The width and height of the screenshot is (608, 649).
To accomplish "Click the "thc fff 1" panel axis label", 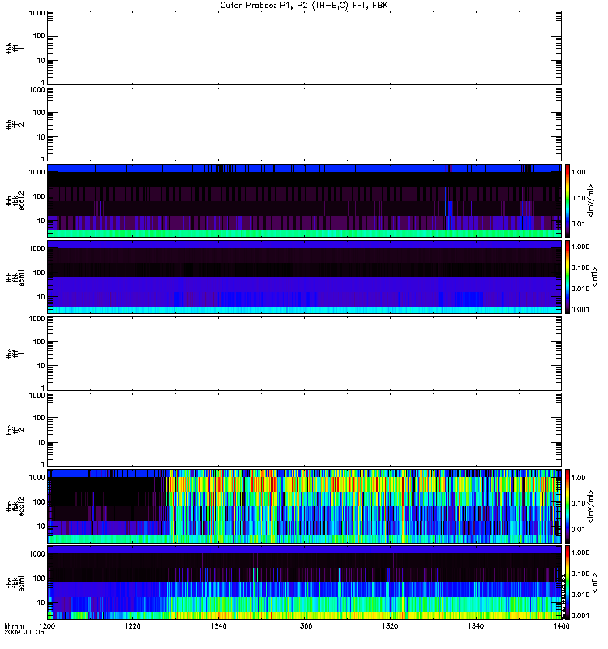I will (15, 354).
